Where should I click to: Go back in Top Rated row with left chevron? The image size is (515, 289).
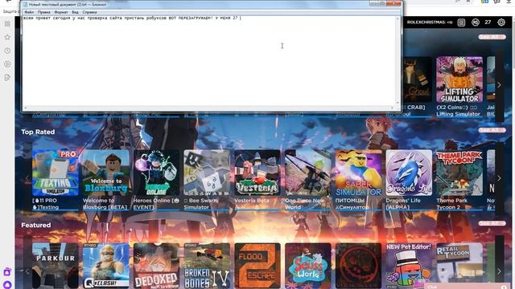pos(27,178)
